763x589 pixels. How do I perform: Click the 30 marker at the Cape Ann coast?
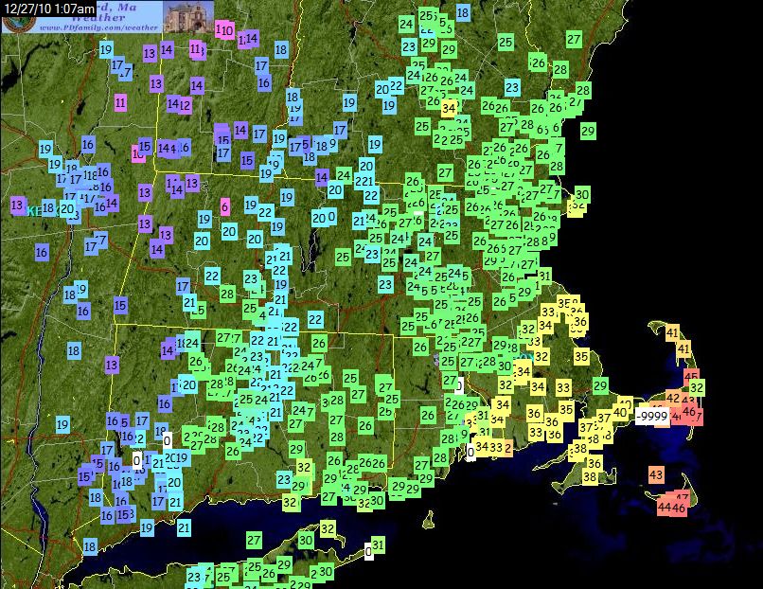pos(581,195)
